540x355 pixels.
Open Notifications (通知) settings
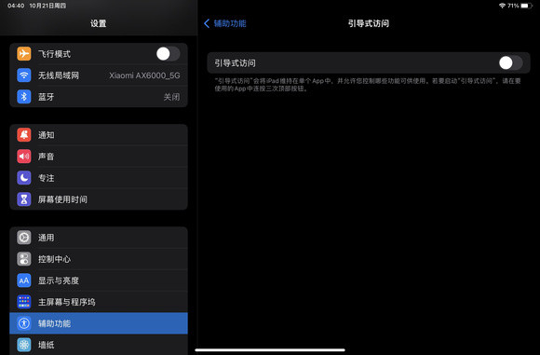click(99, 135)
